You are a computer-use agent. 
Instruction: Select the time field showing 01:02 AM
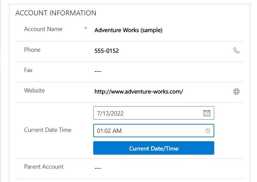pyautogui.click(x=154, y=131)
